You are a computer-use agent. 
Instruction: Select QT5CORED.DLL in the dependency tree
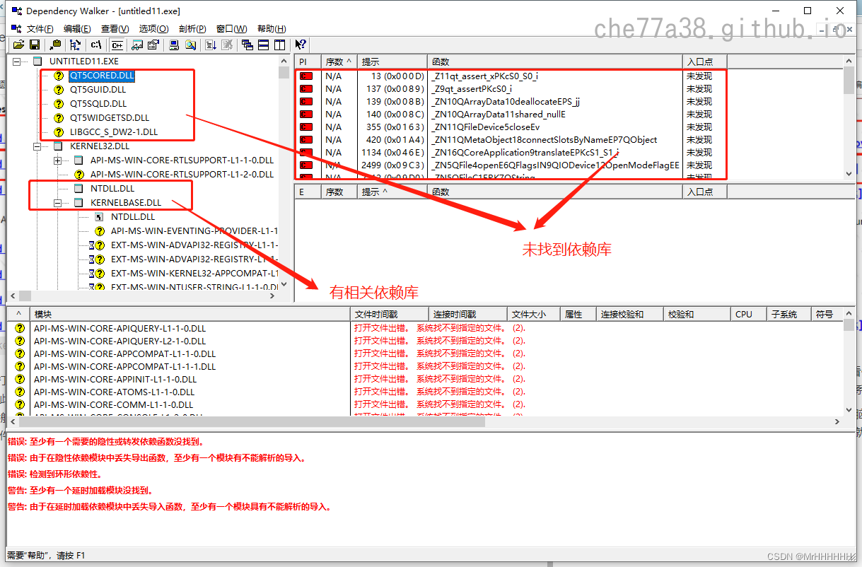coord(102,76)
